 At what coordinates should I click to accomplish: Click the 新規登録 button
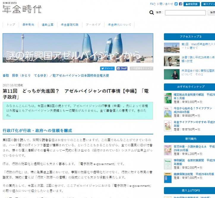[x=191, y=4]
